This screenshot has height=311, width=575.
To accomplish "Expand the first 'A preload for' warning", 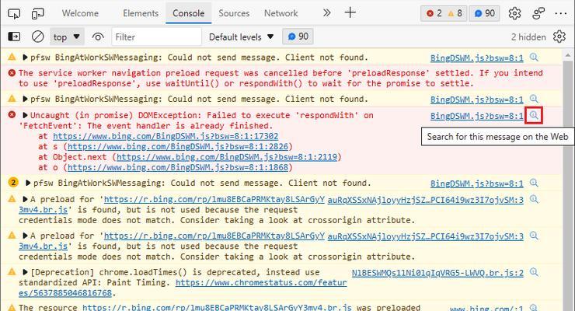I will [25, 200].
